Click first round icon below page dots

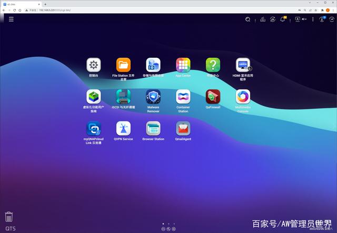(x=163, y=229)
